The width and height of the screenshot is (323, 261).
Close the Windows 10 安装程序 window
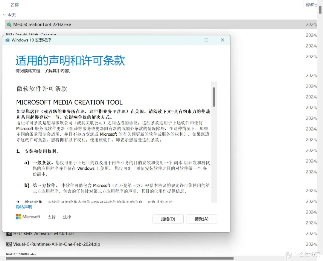coord(223,40)
